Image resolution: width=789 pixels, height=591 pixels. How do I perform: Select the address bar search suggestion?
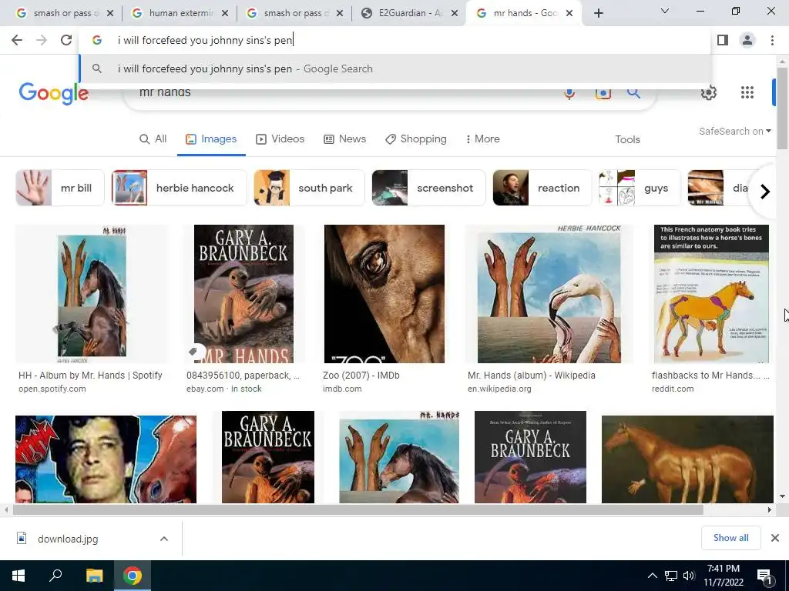pyautogui.click(x=395, y=68)
